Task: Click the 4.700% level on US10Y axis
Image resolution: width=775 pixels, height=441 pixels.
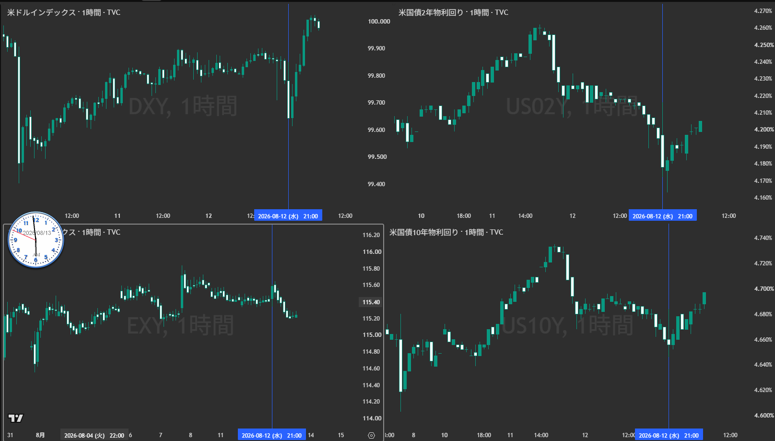Action: pos(763,289)
